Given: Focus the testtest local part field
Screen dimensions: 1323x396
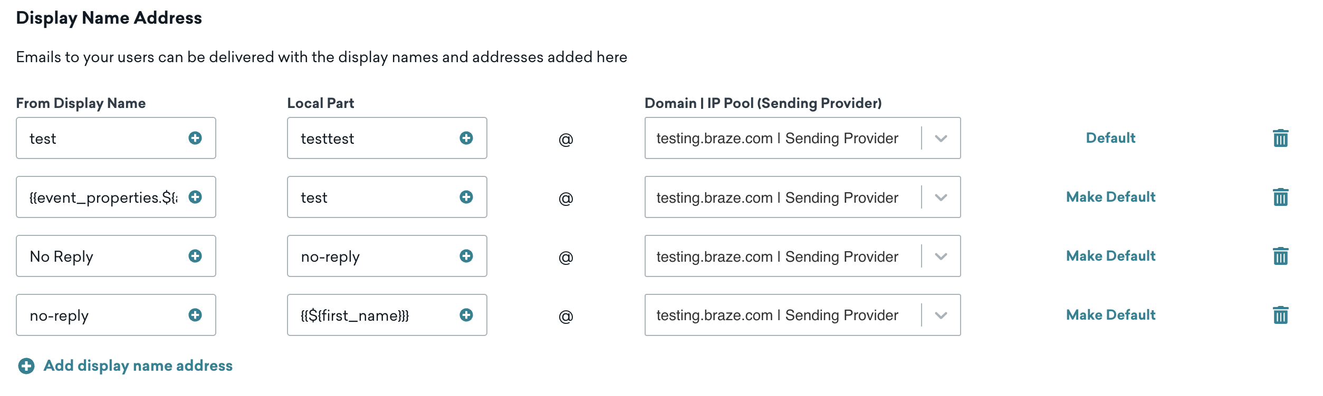Looking at the screenshot, I should [x=387, y=138].
